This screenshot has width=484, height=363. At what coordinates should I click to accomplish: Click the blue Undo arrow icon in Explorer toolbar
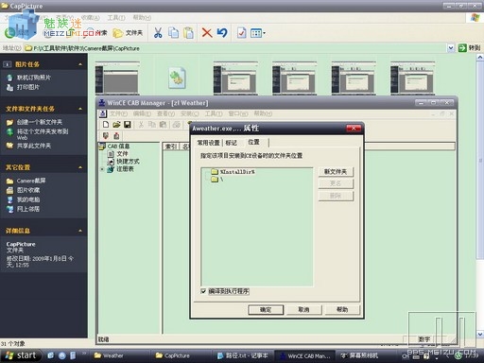(222, 33)
